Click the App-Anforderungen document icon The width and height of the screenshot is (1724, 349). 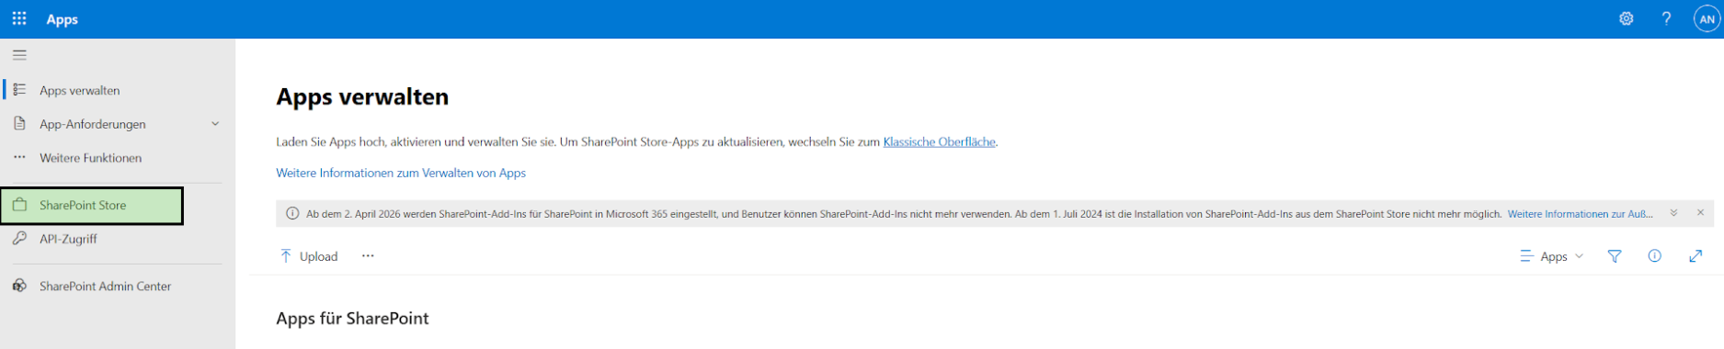point(19,123)
